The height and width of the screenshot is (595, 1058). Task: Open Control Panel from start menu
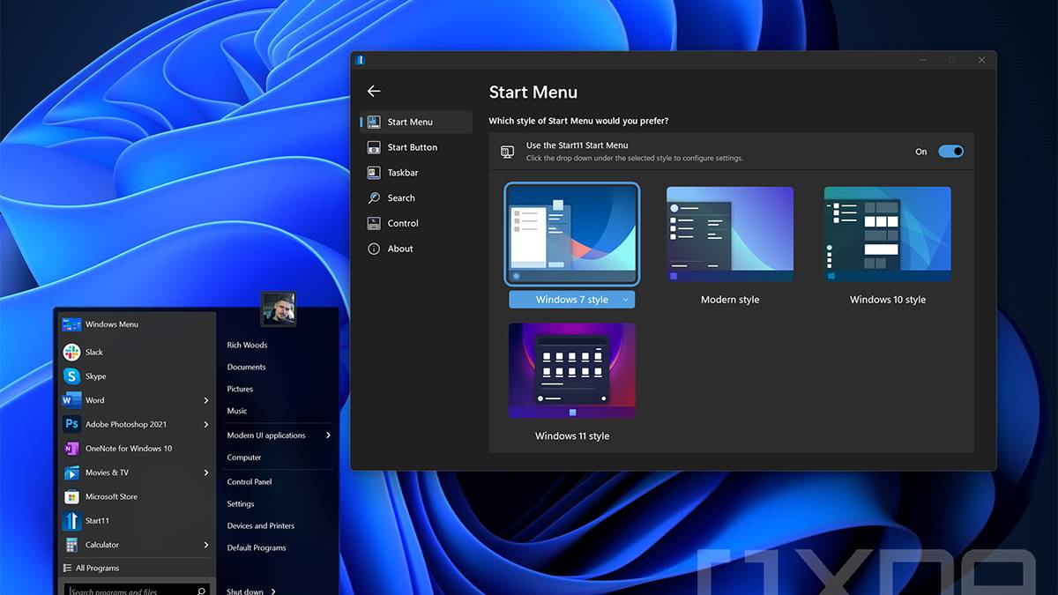250,482
